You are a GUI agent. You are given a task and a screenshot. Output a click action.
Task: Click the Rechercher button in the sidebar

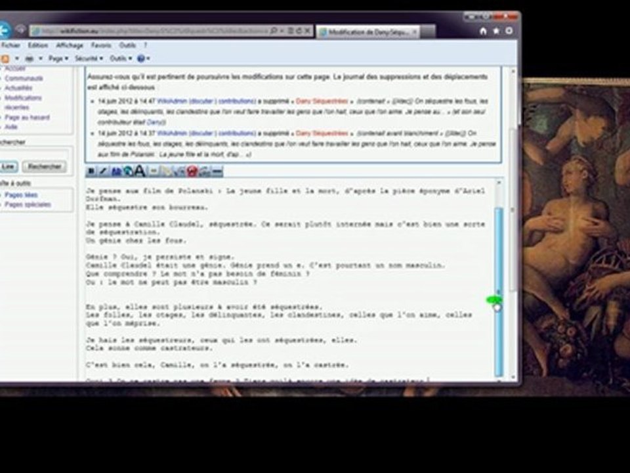(x=45, y=166)
